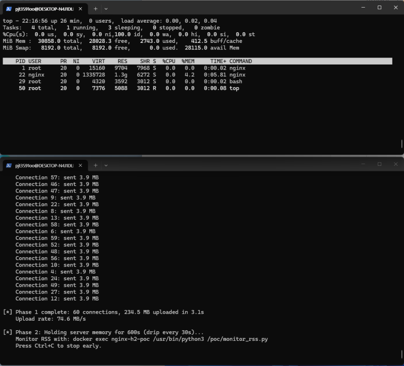Click the 'Connection 52: sent 3.9 MB' line
Viewport: 404px width, 366px height.
point(57,245)
